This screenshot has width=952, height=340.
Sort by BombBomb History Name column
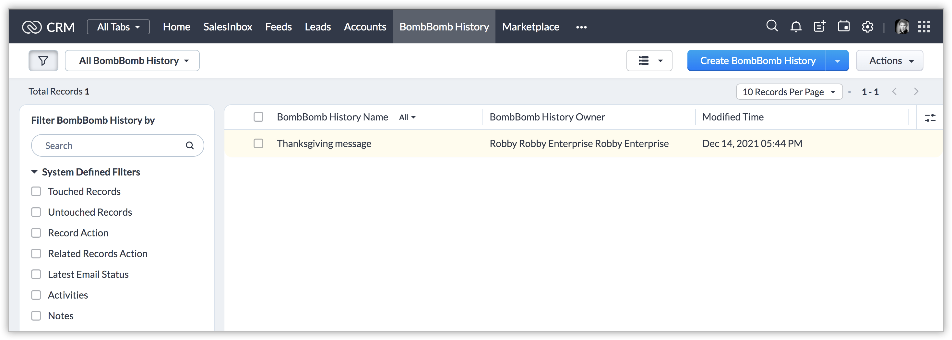point(332,117)
